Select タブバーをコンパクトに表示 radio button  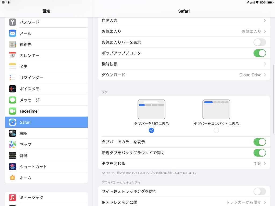(x=216, y=130)
